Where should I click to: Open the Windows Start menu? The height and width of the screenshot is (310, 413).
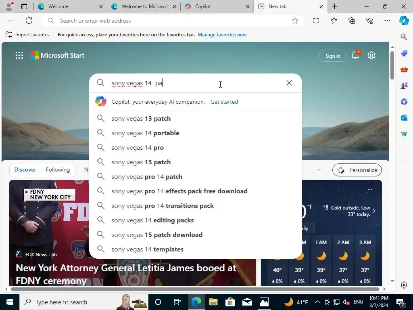[x=10, y=302]
